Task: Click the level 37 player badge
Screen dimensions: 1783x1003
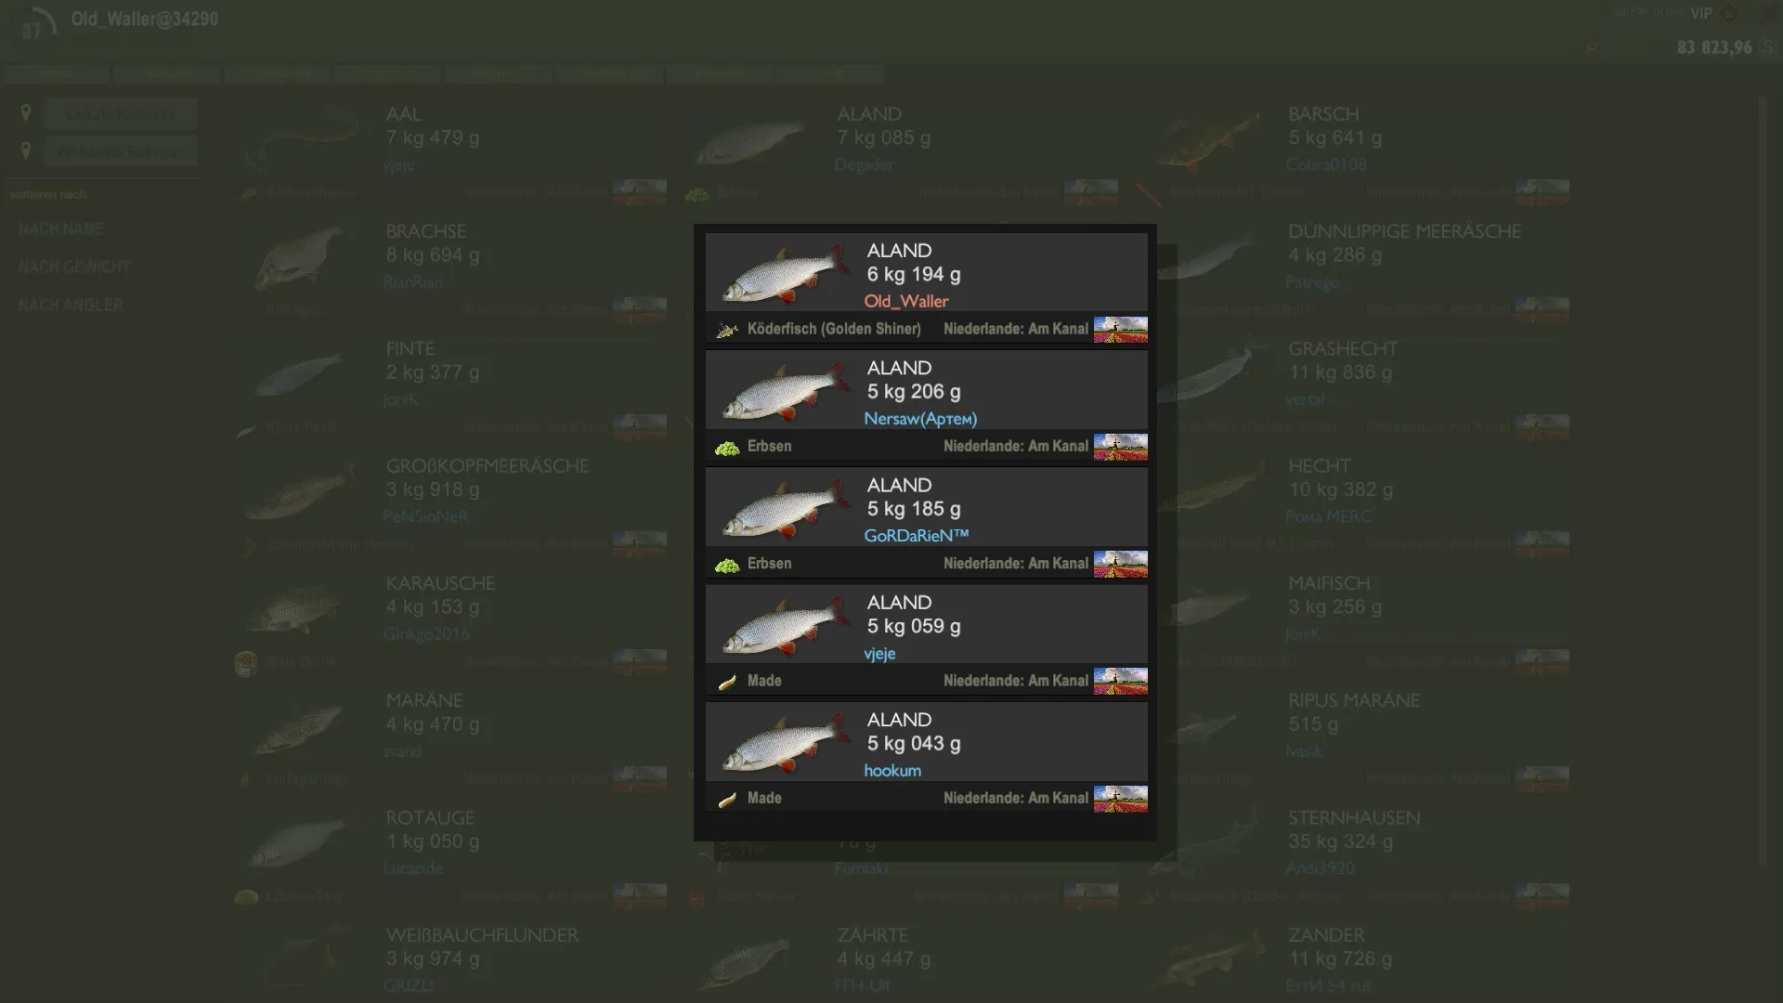Action: pyautogui.click(x=33, y=28)
